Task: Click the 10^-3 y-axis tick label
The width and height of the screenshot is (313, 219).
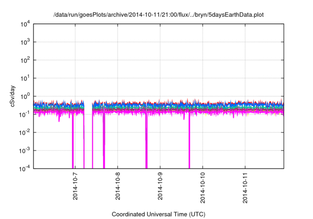Action: 24,151
